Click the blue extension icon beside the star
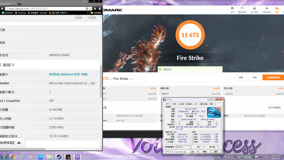This screenshot has width=284, height=160. [95, 9]
